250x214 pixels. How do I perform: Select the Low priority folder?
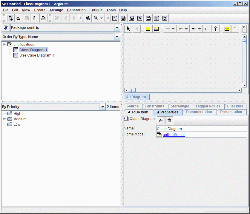coord(17,124)
